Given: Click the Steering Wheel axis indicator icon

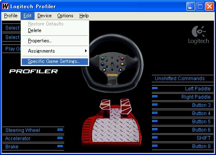Looking at the screenshot, I should tap(60, 130).
